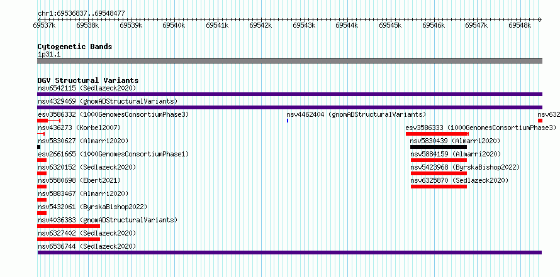This screenshot has height=277, width=560.
Task: Open nsv5432061 (ByrskaBishop2022) label
Action: pyautogui.click(x=92, y=207)
